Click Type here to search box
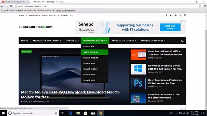Image resolution: width=207 pixels, height=116 pixels. tap(33, 113)
